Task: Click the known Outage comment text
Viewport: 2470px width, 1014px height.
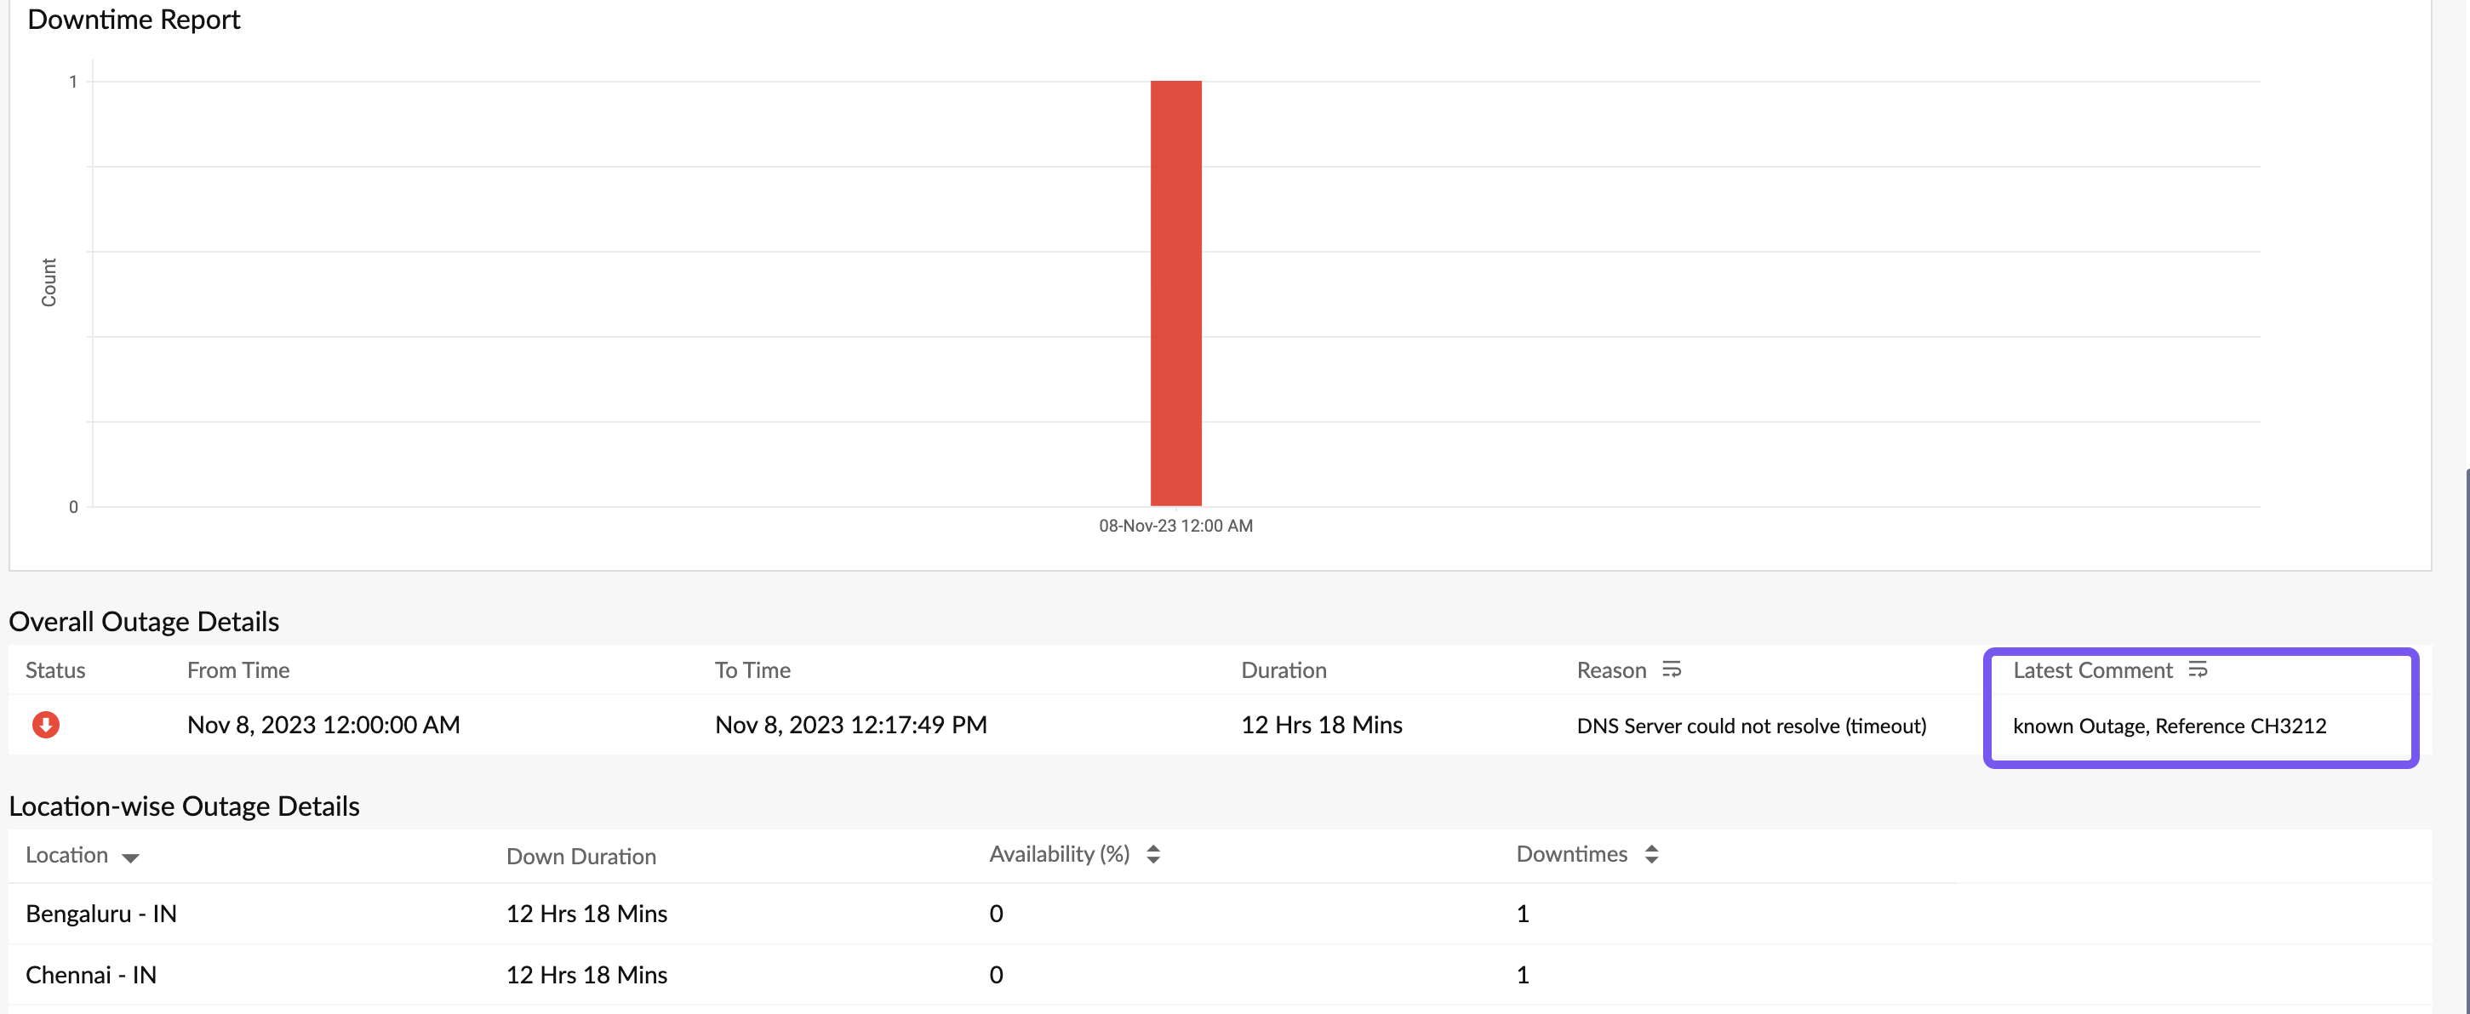Action: pyautogui.click(x=2168, y=726)
